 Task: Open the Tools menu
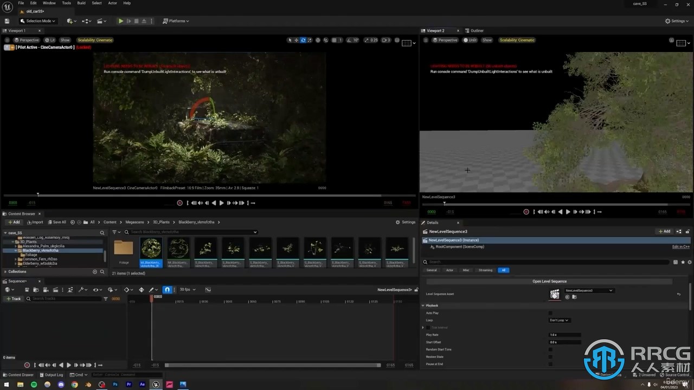[x=66, y=3]
